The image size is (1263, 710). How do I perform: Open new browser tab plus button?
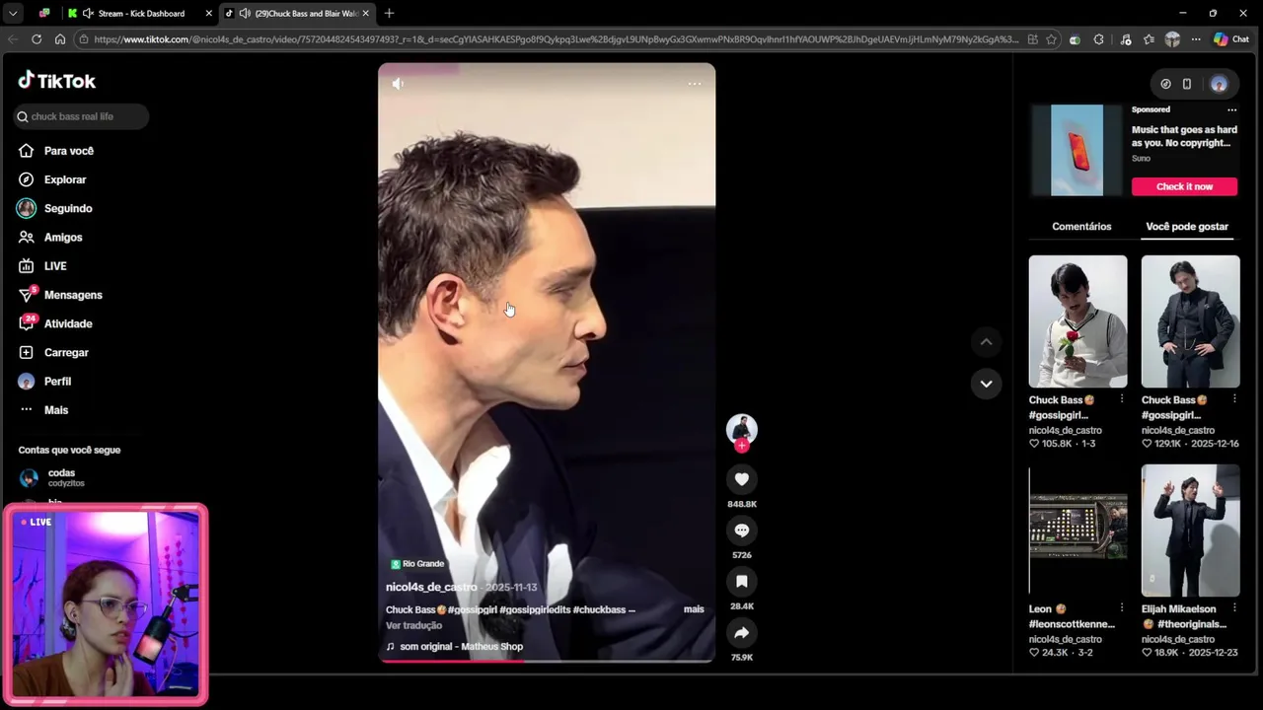[x=389, y=13]
